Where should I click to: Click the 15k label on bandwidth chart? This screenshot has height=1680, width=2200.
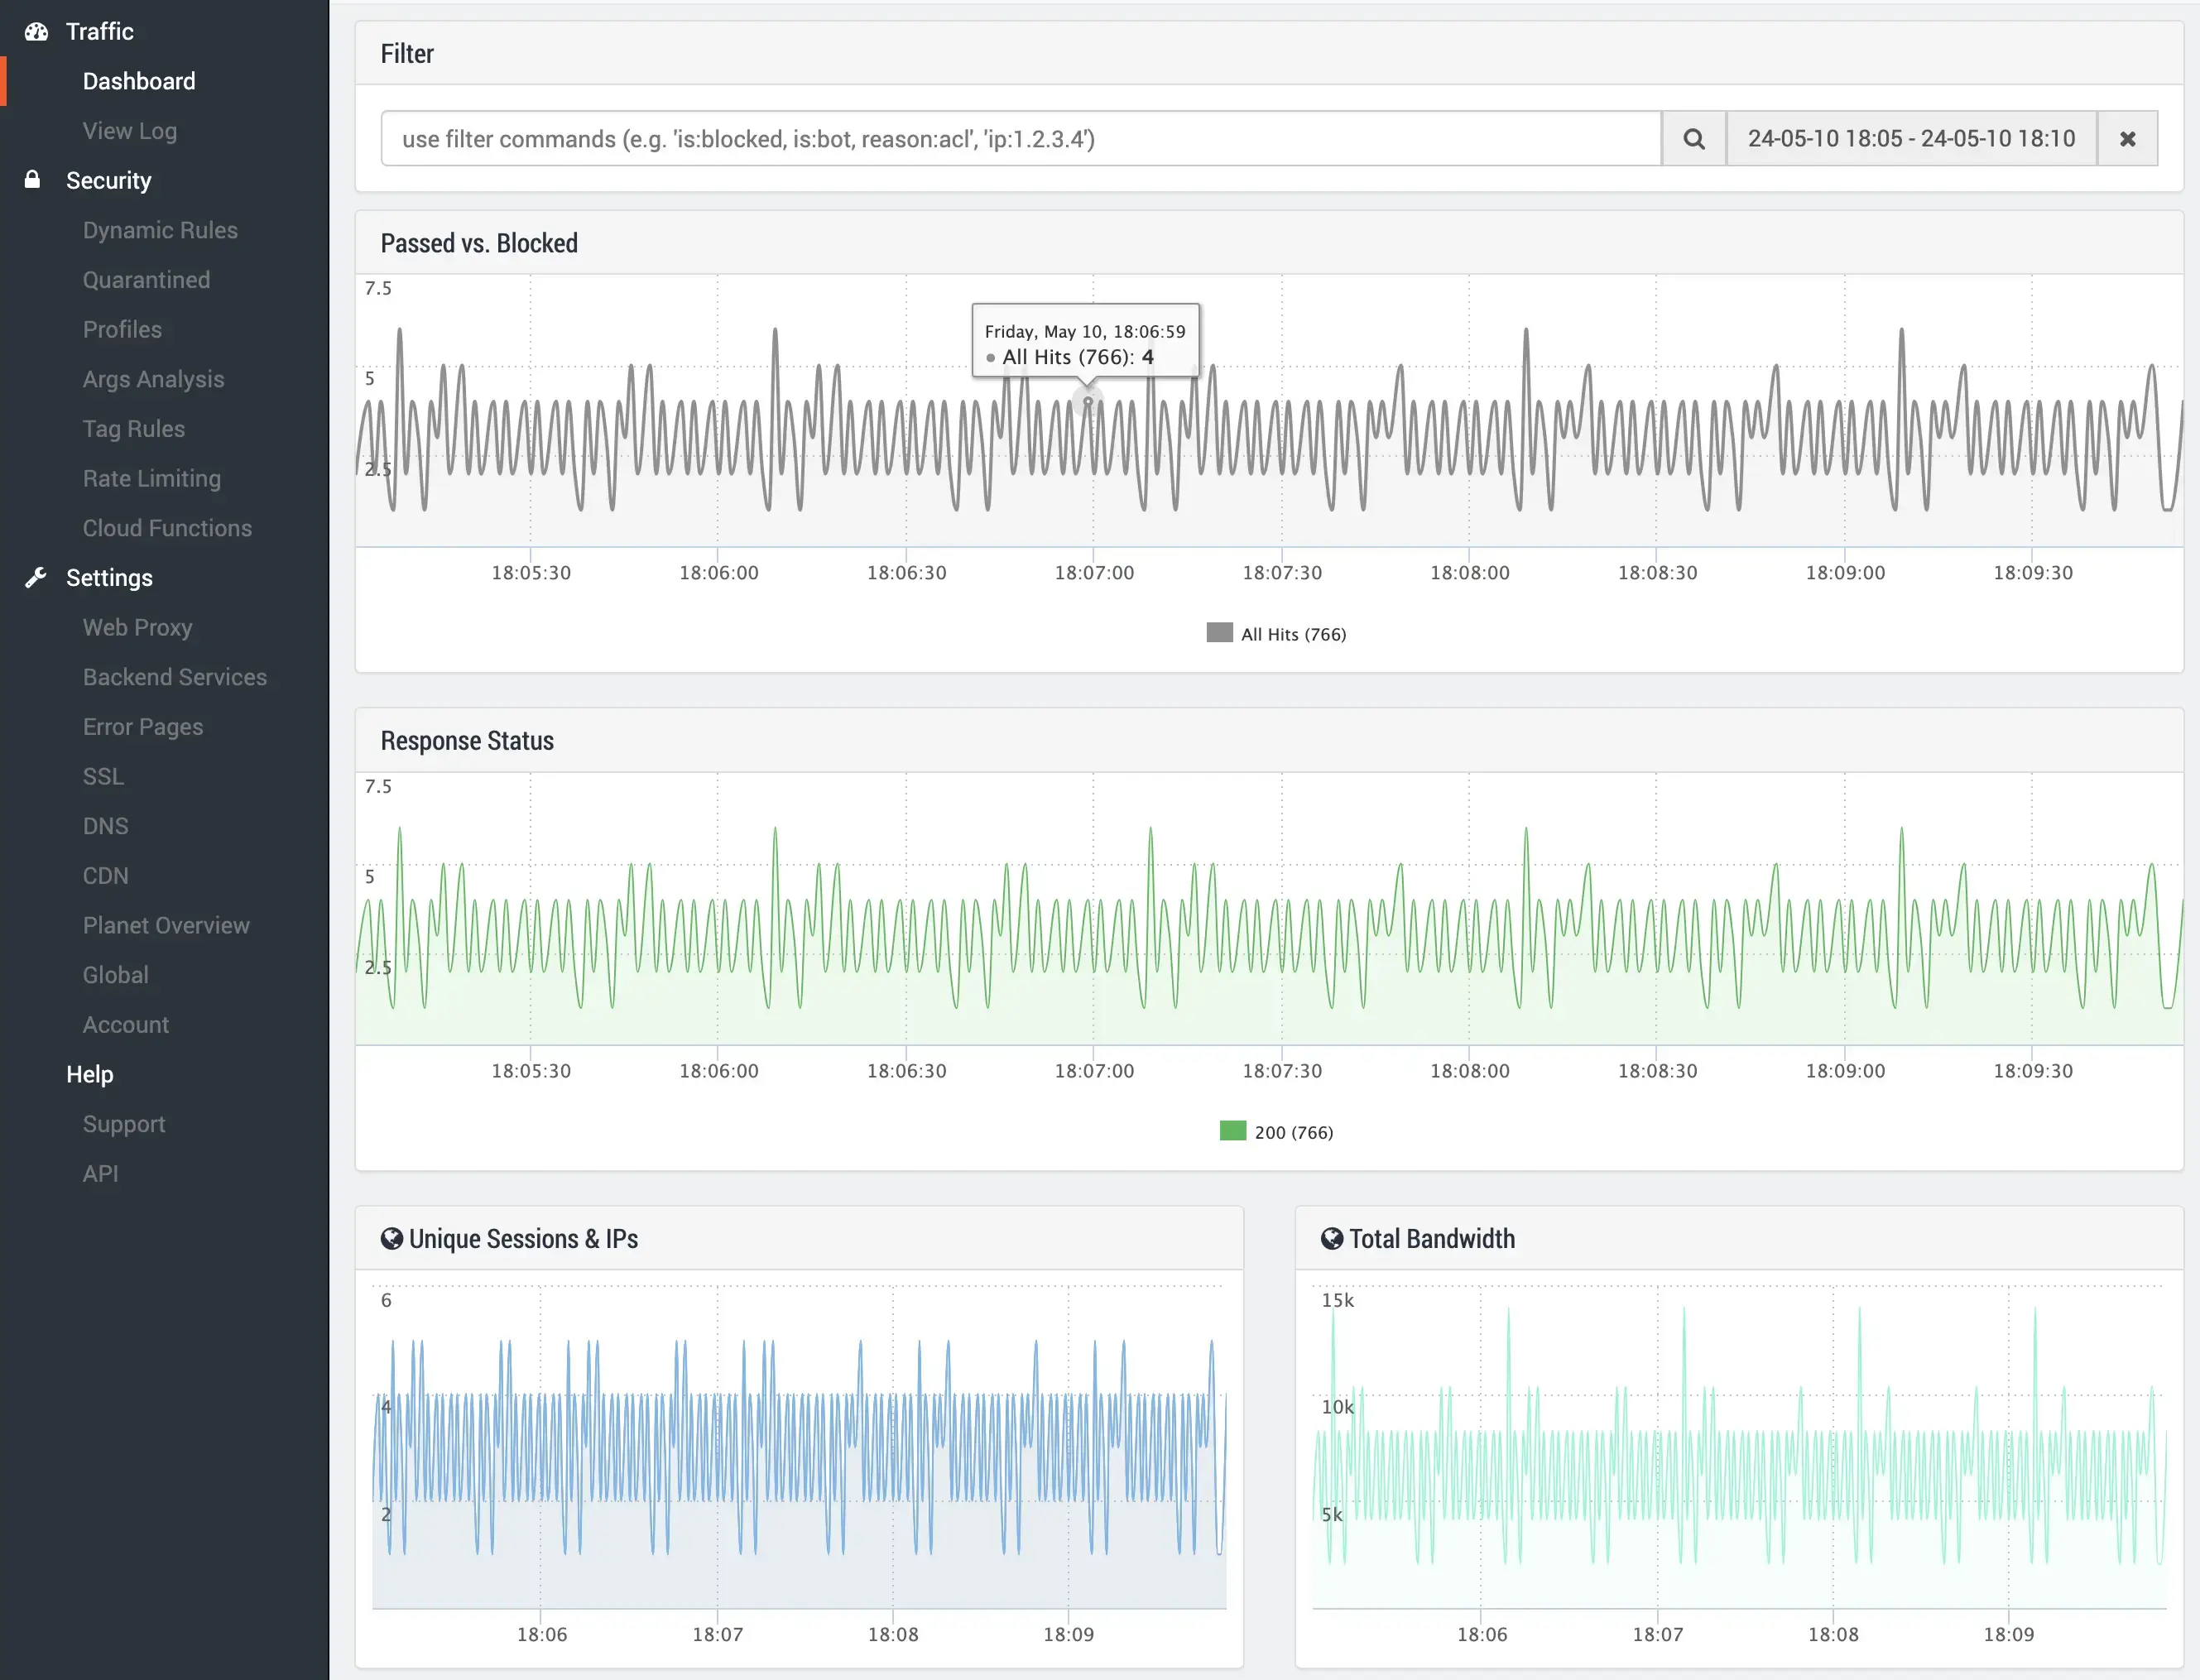click(x=1338, y=1300)
